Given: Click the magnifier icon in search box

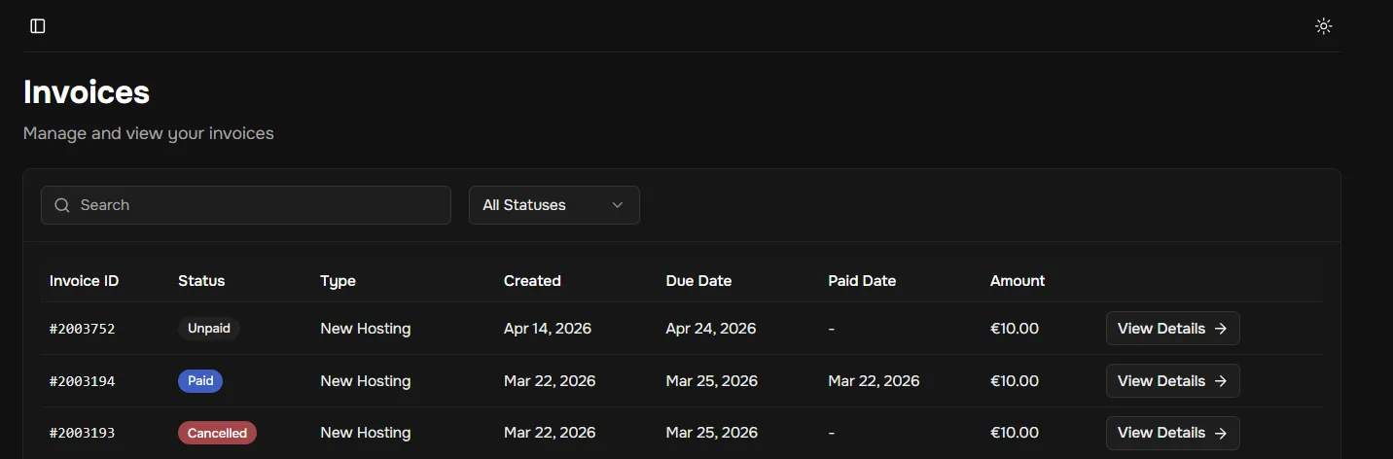Looking at the screenshot, I should pyautogui.click(x=62, y=205).
